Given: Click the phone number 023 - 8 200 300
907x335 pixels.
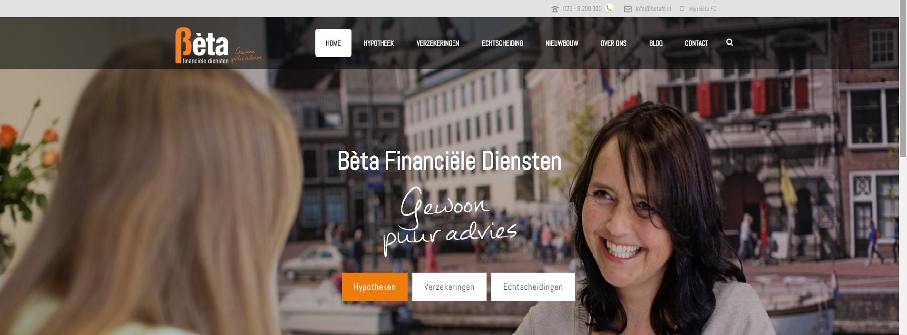Looking at the screenshot, I should pyautogui.click(x=582, y=9).
